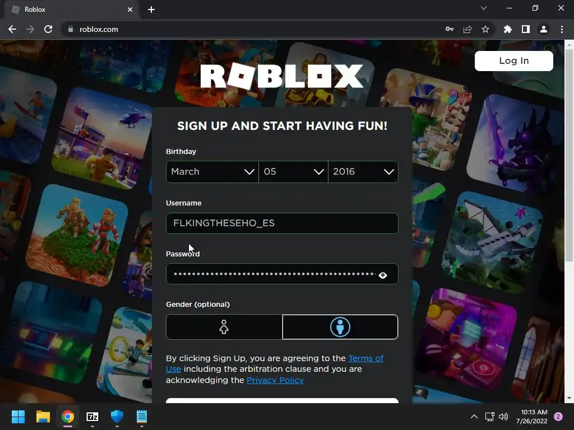The image size is (574, 430).
Task: Select male gender option
Action: click(x=340, y=327)
